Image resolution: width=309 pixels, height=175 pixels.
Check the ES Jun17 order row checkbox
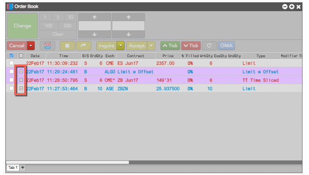click(x=12, y=63)
